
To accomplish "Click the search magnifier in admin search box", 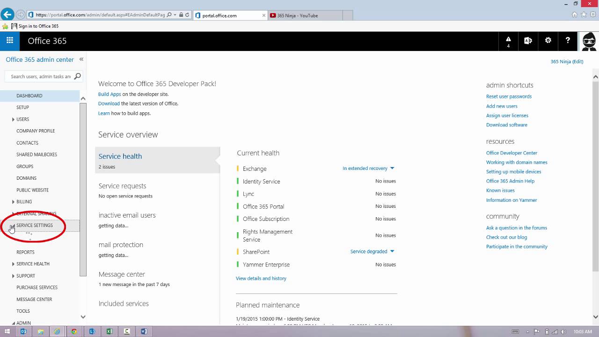I will pos(78,76).
